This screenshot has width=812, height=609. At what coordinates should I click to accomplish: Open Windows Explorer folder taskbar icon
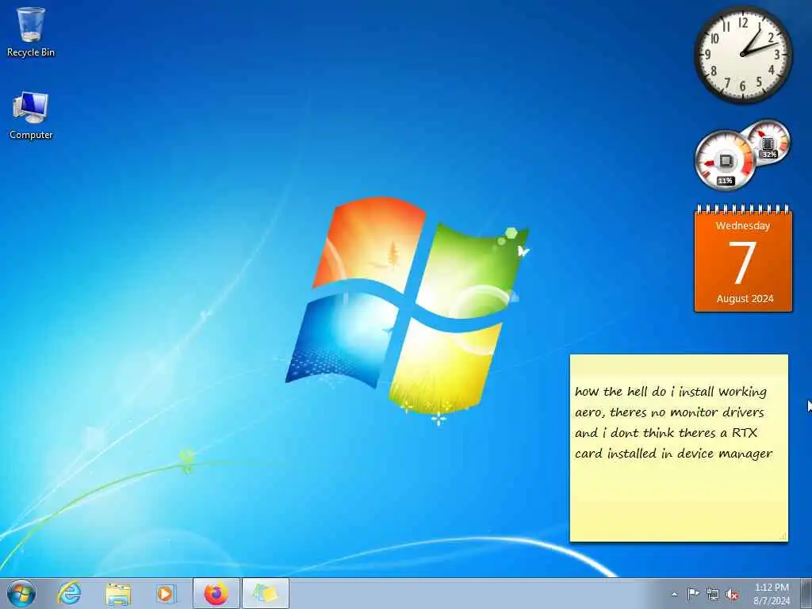pos(117,594)
